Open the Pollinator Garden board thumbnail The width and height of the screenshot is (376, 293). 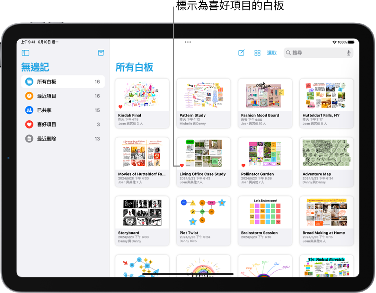[265, 154]
